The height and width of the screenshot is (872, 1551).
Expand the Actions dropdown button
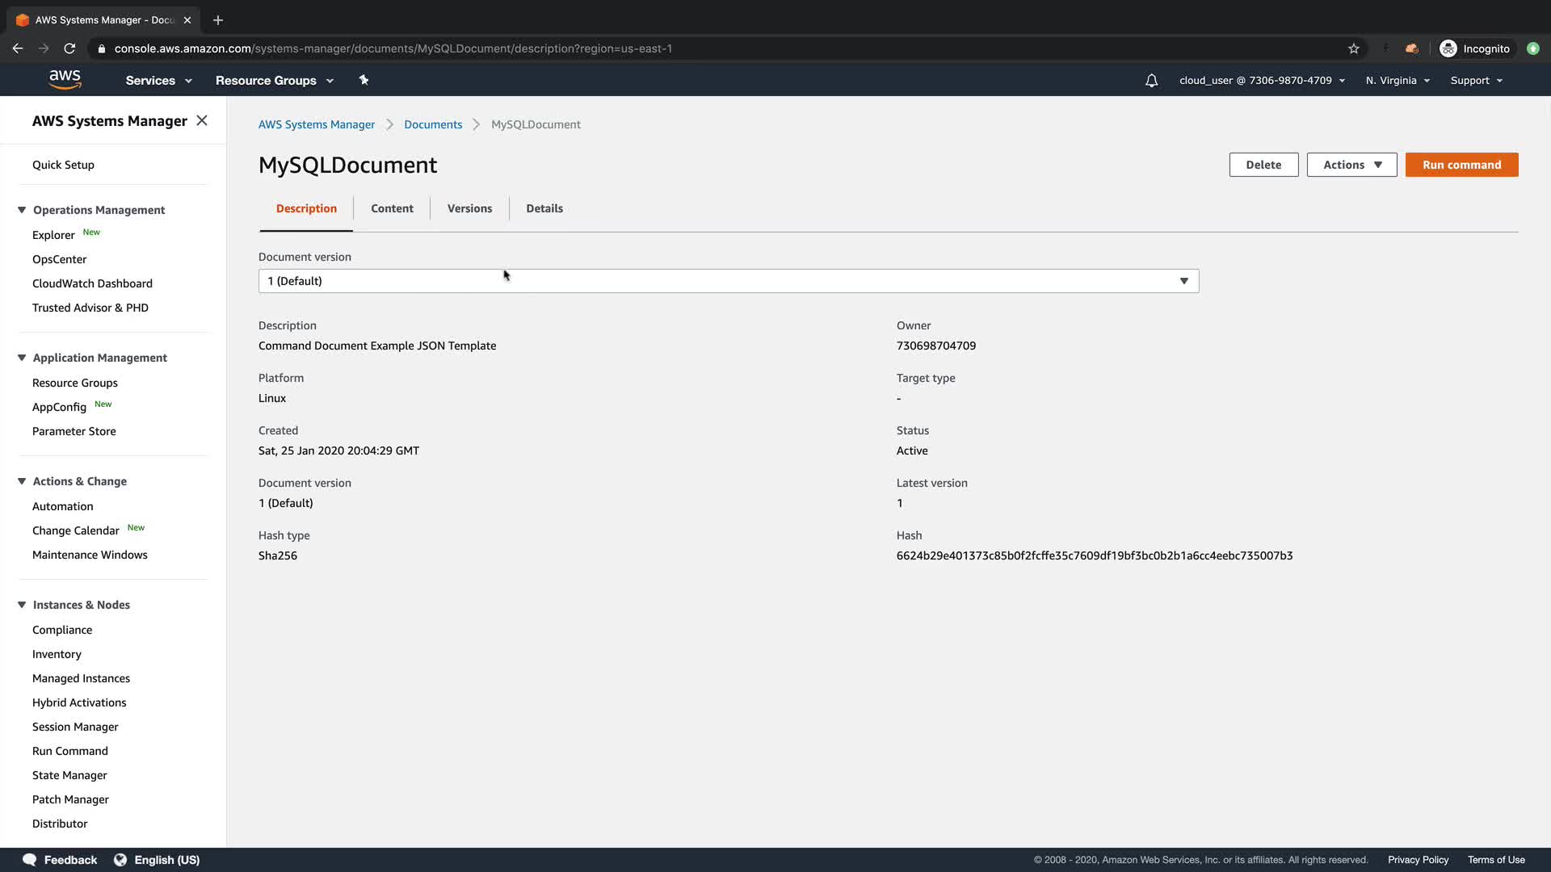(x=1351, y=165)
